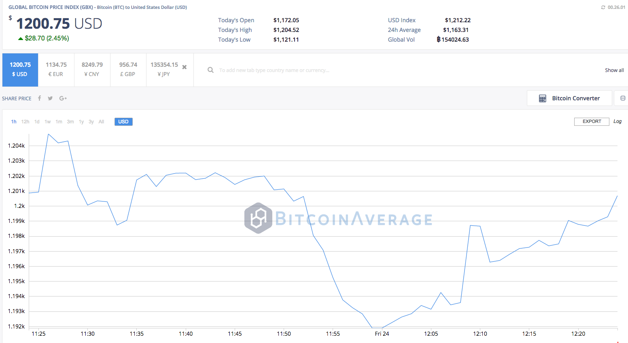Image resolution: width=628 pixels, height=343 pixels.
Task: Select the All time range
Action: coord(101,121)
